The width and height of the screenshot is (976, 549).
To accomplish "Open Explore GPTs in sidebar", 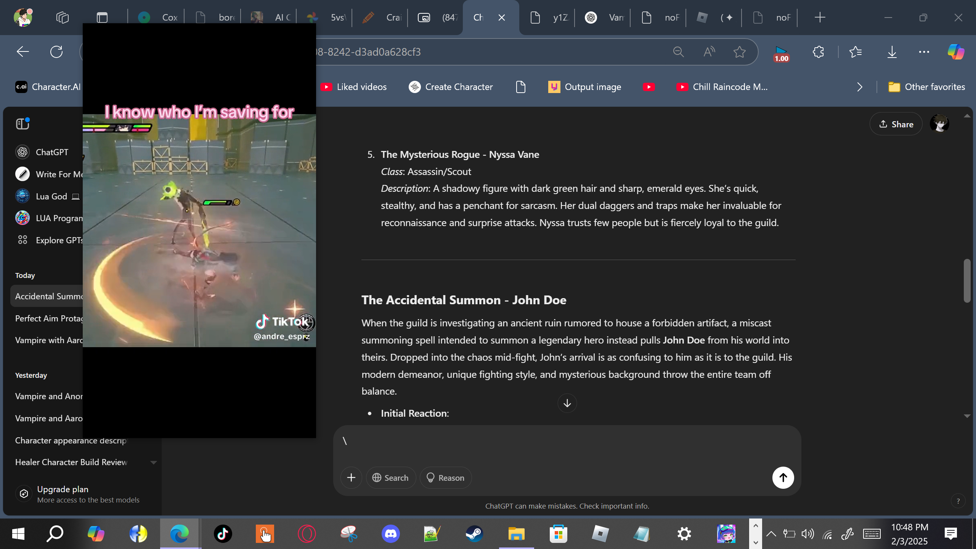I will click(49, 240).
